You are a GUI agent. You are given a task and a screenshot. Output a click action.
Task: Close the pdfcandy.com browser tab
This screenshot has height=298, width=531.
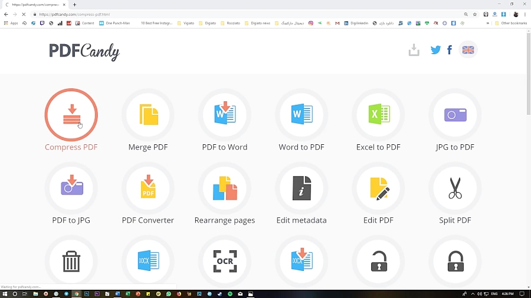click(64, 5)
